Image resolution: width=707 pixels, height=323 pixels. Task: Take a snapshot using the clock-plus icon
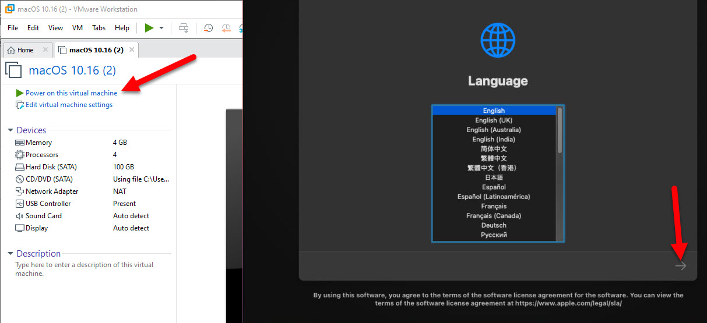coord(208,28)
